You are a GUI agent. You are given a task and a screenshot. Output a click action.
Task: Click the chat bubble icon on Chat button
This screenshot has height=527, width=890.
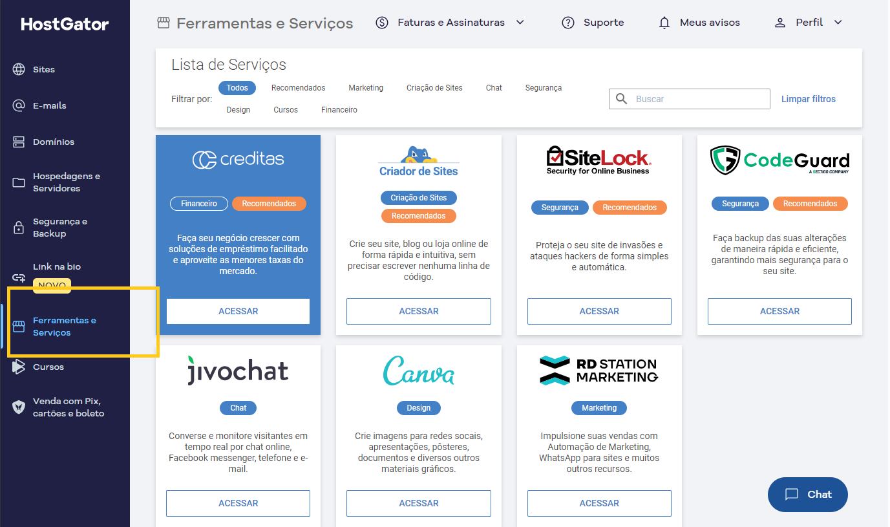tap(792, 495)
